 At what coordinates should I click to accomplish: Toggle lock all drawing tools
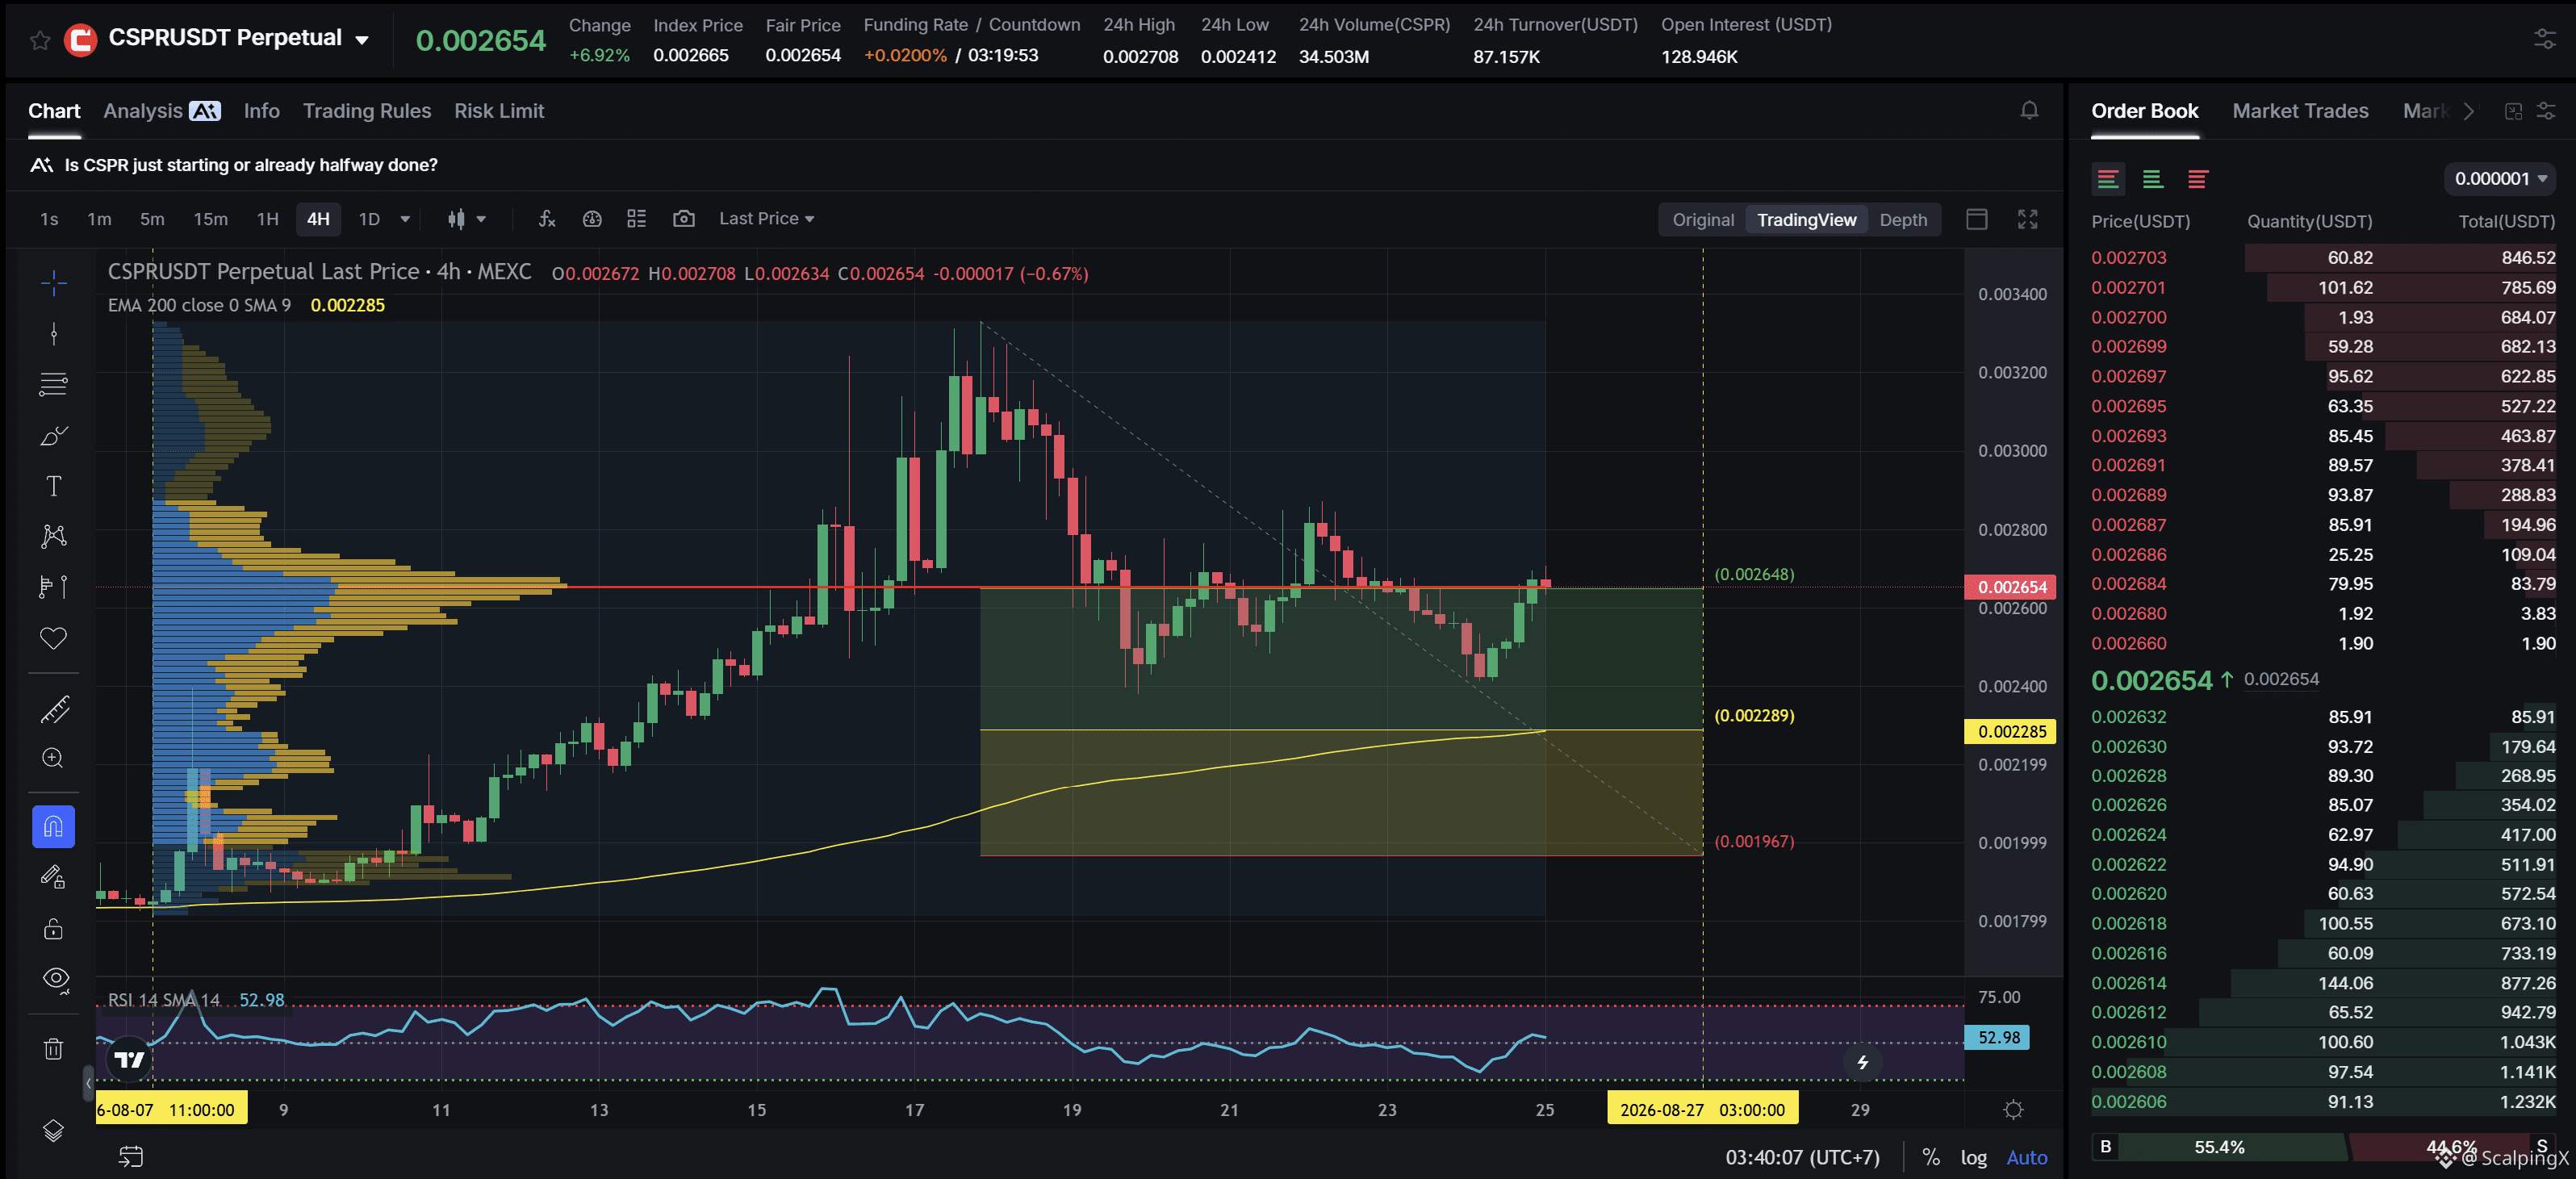54,929
